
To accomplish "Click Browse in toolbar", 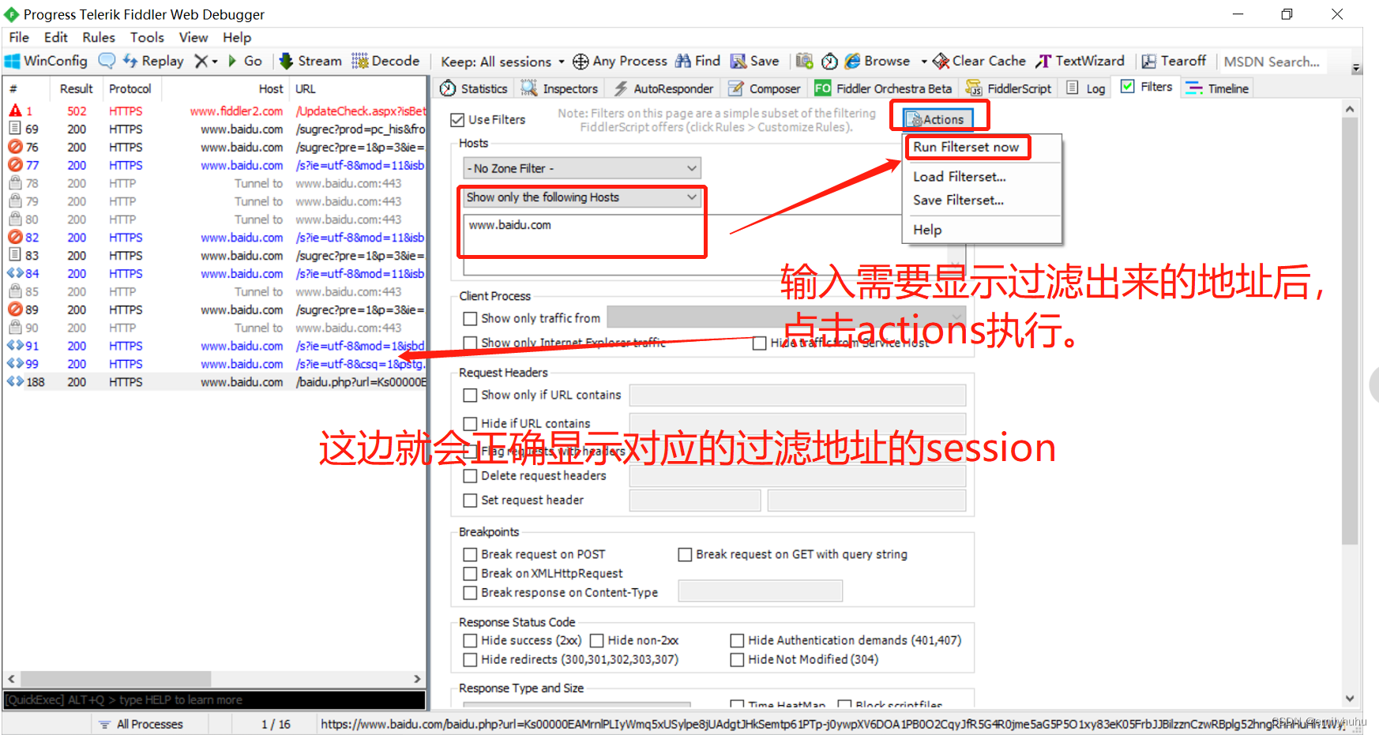I will [x=877, y=61].
